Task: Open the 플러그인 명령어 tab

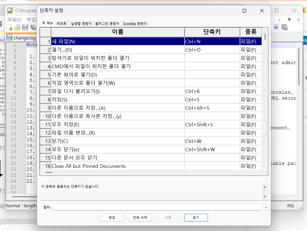Action: pyautogui.click(x=107, y=24)
